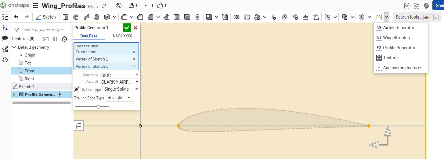Select the Revolve tool
This screenshot has width=444, height=159.
[76, 17]
